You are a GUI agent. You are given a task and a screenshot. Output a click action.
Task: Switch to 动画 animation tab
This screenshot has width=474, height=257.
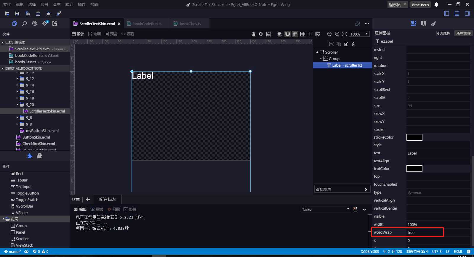point(95,34)
